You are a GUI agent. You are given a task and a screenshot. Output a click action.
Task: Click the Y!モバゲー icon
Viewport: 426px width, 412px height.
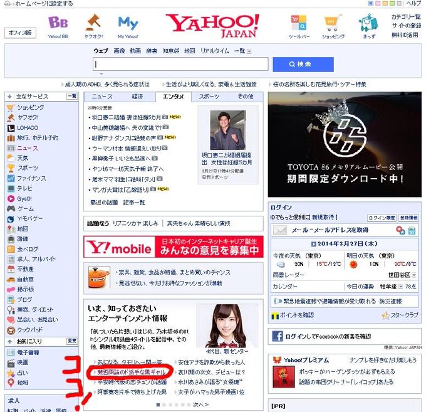(11, 219)
